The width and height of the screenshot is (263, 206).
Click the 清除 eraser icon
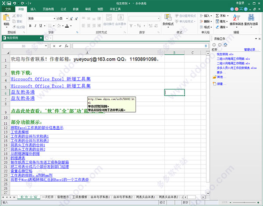pyautogui.click(x=217, y=27)
